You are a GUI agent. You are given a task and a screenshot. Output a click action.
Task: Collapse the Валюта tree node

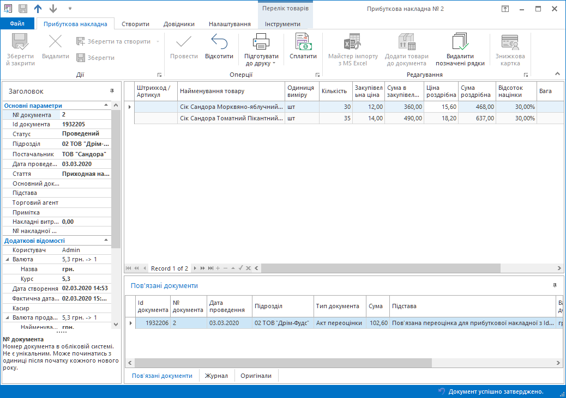point(7,260)
